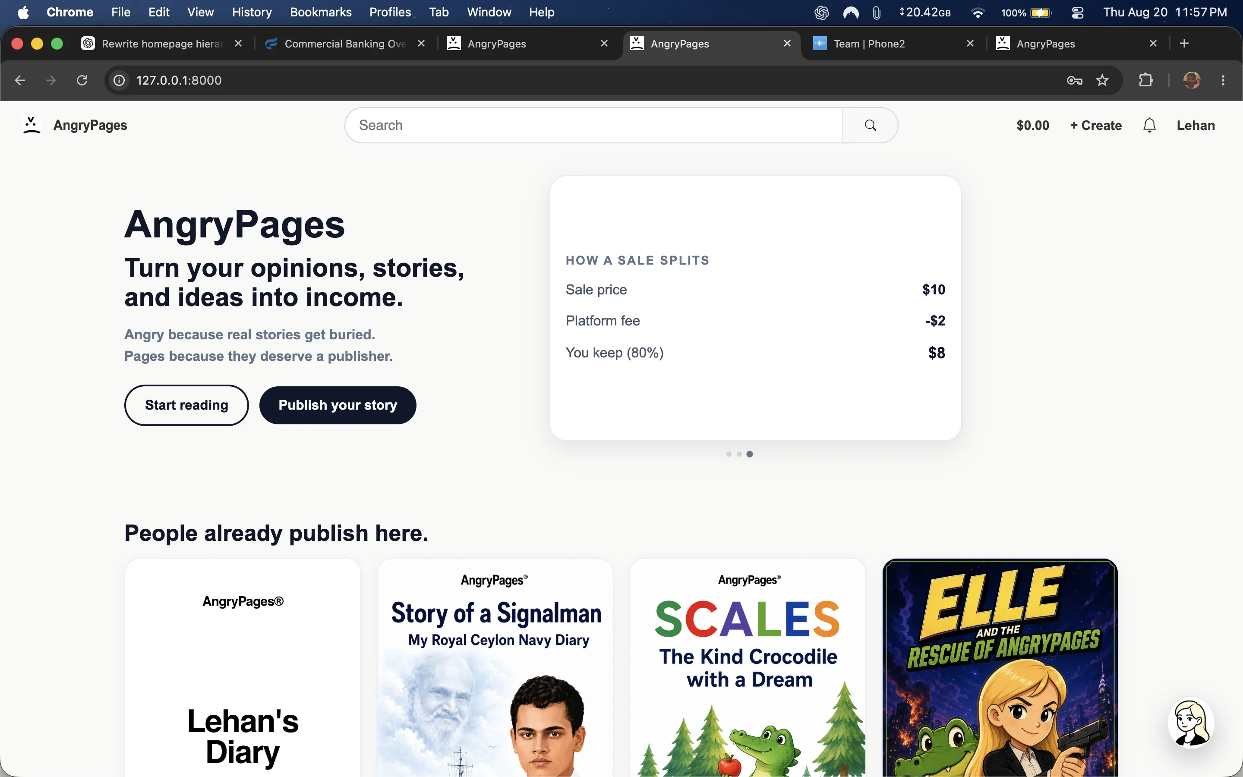View site information icon
Image resolution: width=1243 pixels, height=777 pixels.
[x=119, y=80]
